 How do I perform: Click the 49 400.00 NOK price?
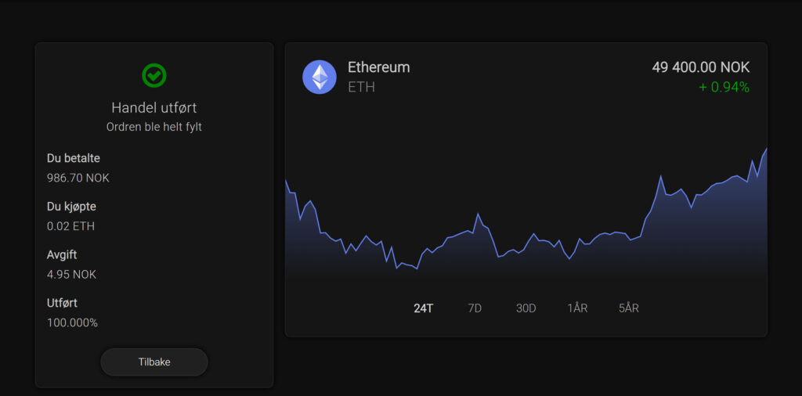[x=700, y=67]
